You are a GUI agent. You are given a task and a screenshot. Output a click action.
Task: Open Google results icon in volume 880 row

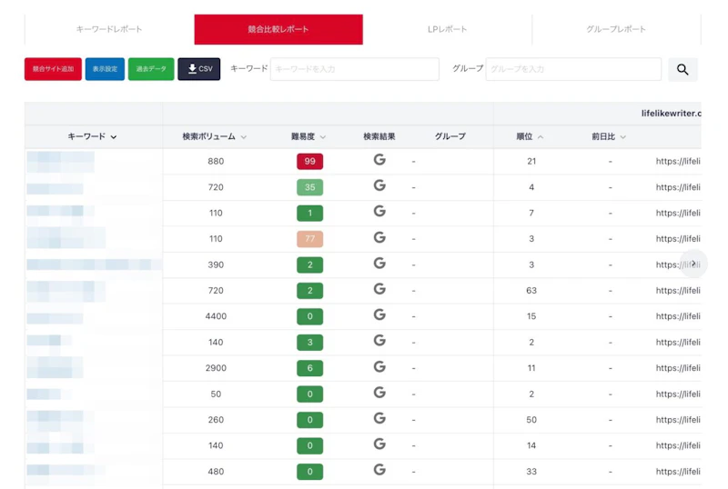tap(379, 160)
